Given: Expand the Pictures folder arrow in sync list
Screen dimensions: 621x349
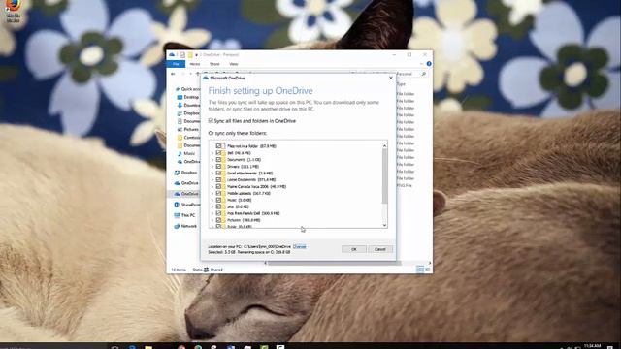Looking at the screenshot, I should [212, 220].
